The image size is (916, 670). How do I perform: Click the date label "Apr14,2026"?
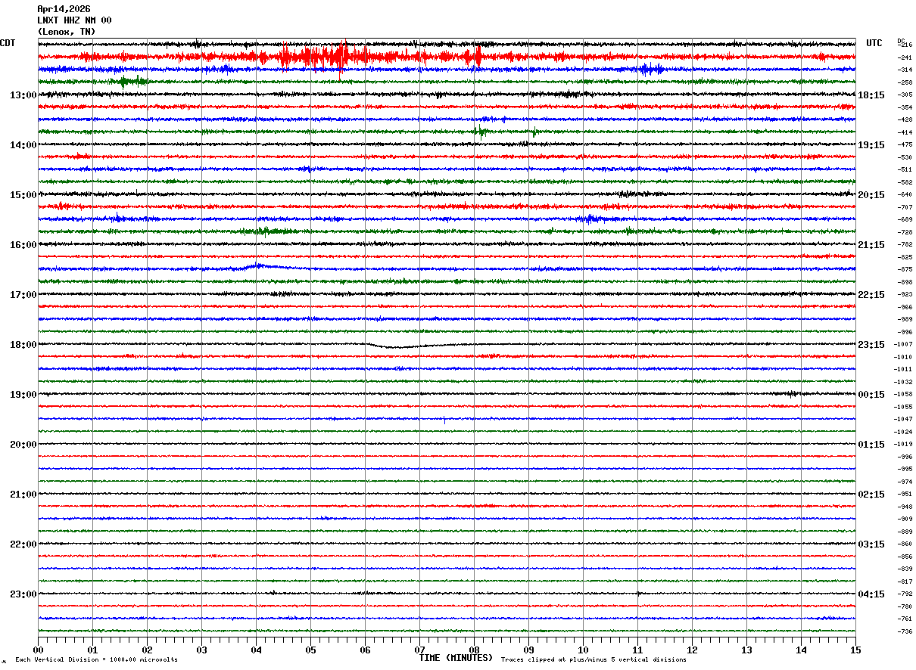pos(64,9)
